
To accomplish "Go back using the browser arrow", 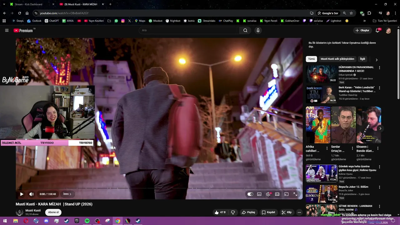I will pyautogui.click(x=4, y=13).
